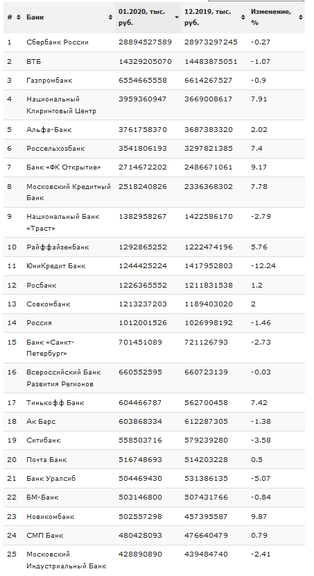The image size is (314, 576).
Task: Click on Почта Банк name
Action: click(46, 460)
